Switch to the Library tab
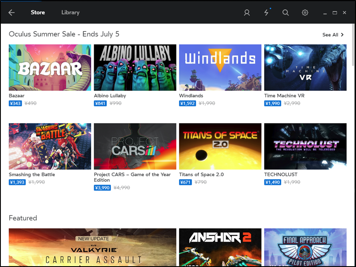356x267 pixels. [70, 13]
